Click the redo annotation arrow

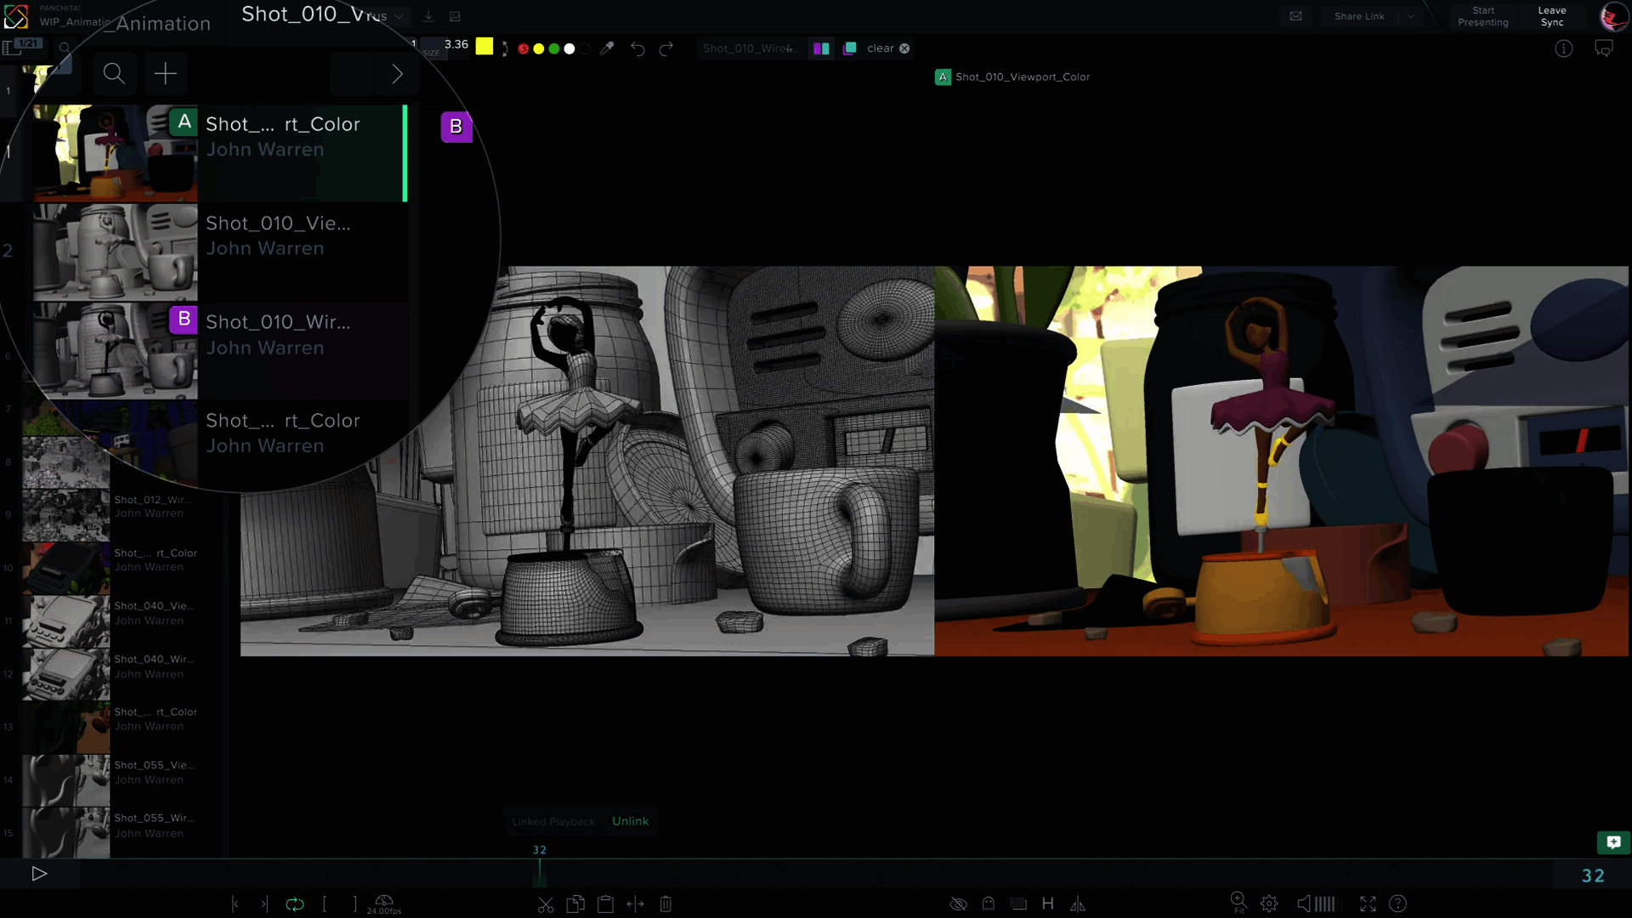[666, 48]
